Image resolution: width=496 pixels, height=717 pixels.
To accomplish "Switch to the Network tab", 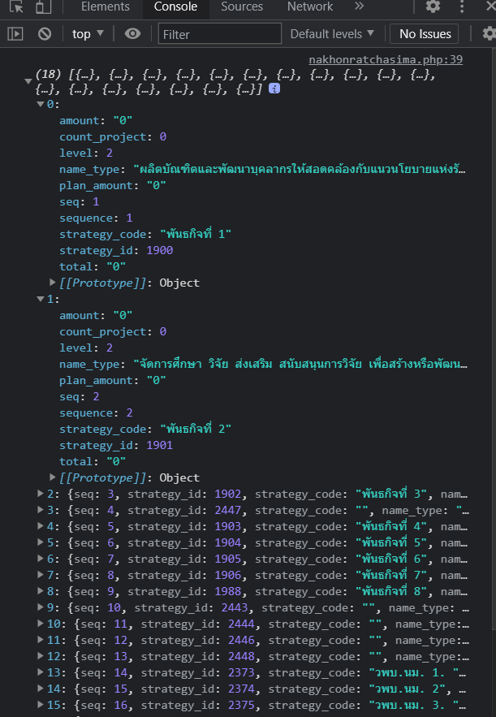I will click(309, 6).
